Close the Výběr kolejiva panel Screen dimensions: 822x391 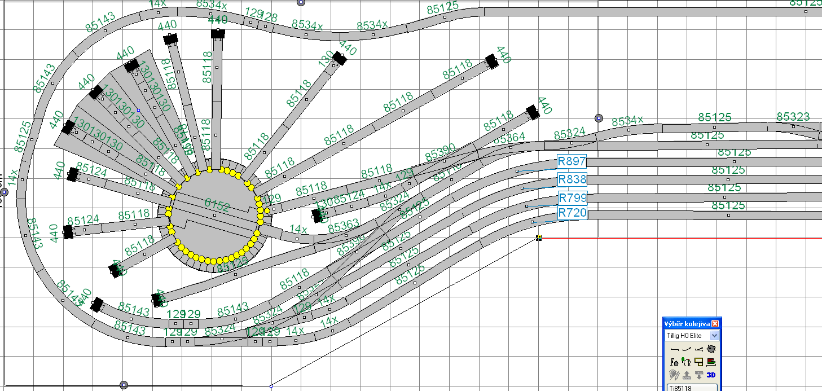(x=715, y=324)
